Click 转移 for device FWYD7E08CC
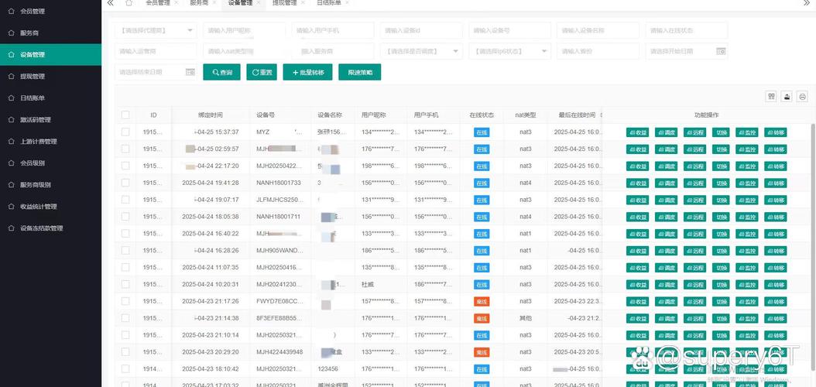 click(x=776, y=302)
